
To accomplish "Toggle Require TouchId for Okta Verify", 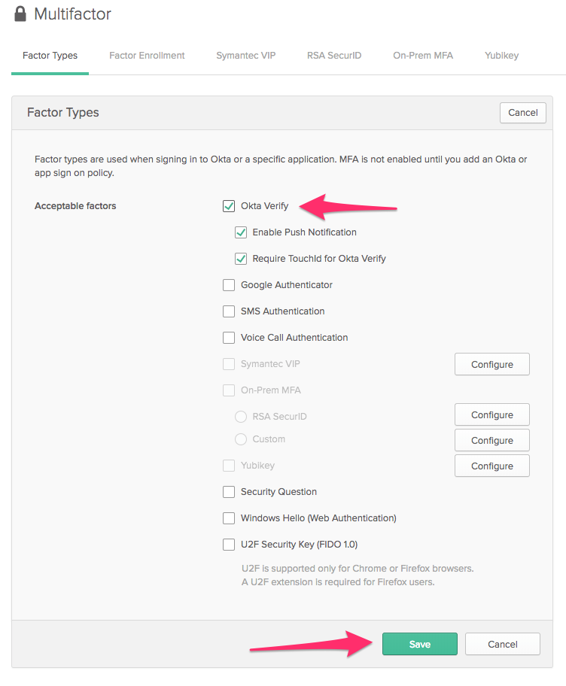I will 241,259.
